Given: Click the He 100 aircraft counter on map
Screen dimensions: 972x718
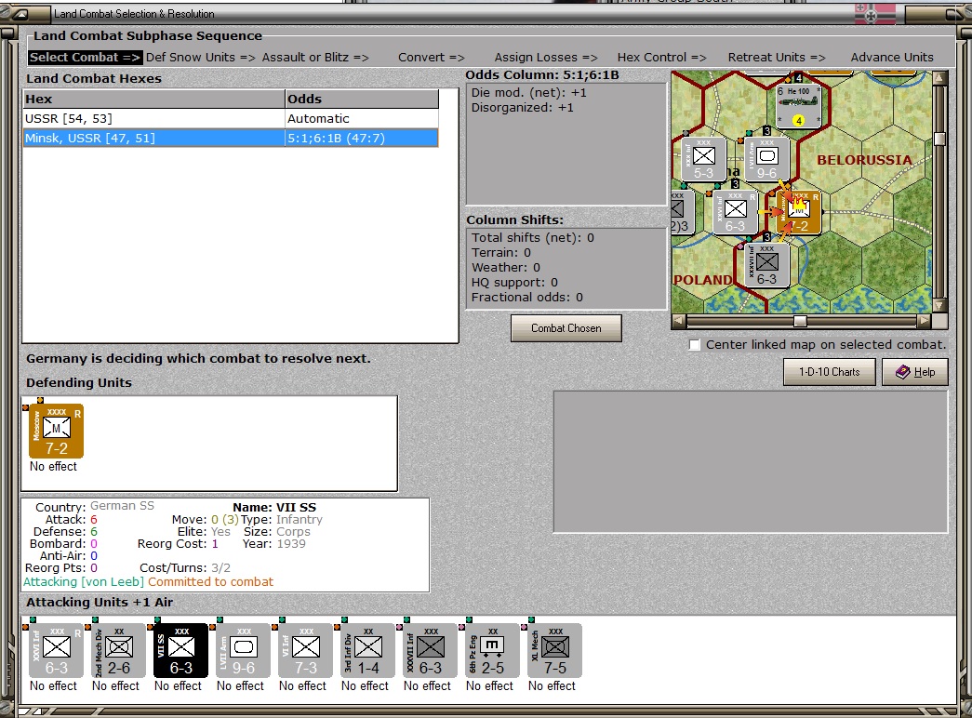Looking at the screenshot, I should tap(798, 106).
